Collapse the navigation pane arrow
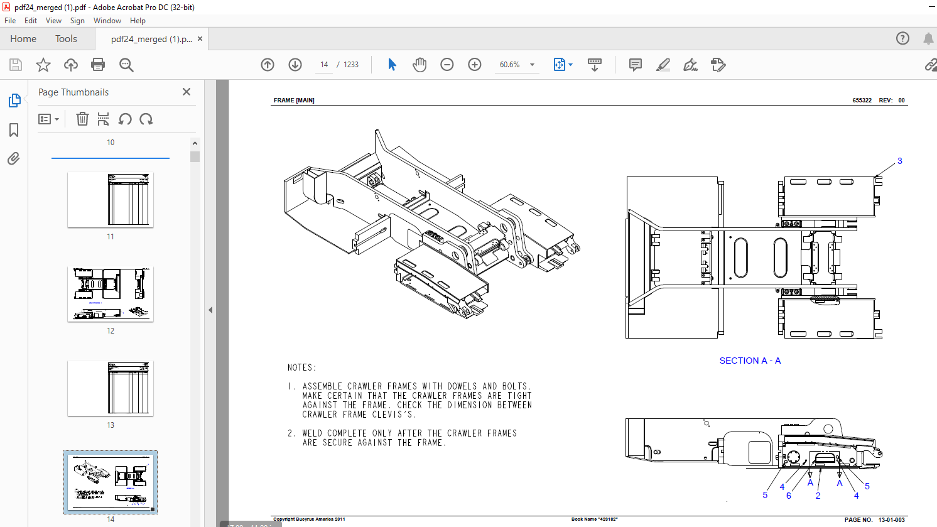Viewport: 937px width, 527px height. tap(210, 310)
